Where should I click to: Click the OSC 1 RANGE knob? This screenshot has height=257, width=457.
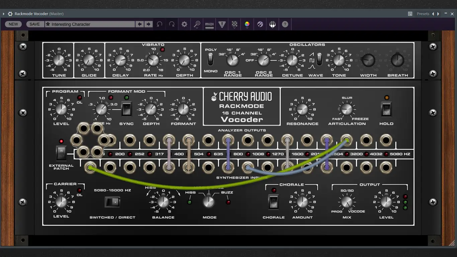coord(233,60)
